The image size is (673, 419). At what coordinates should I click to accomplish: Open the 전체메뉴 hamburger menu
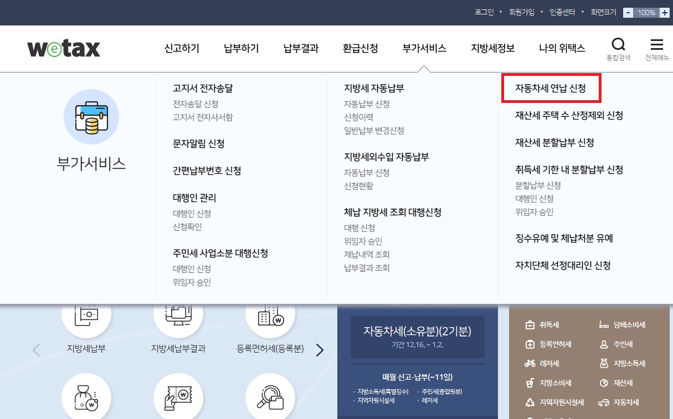click(x=656, y=44)
